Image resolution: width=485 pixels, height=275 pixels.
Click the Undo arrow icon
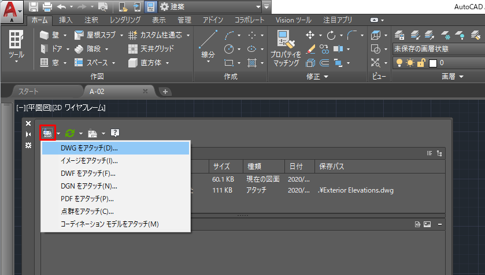click(61, 6)
